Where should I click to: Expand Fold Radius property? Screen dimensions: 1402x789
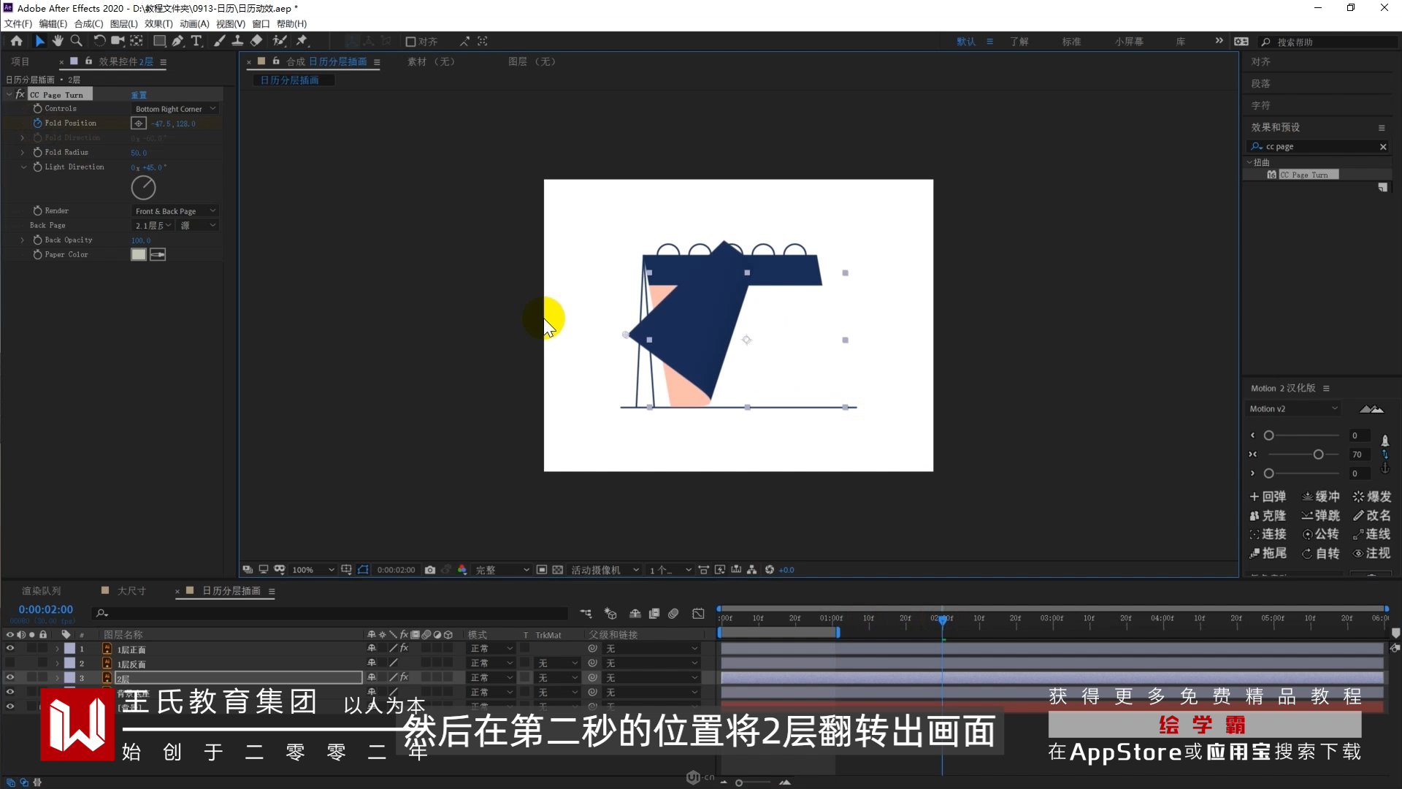tap(23, 153)
